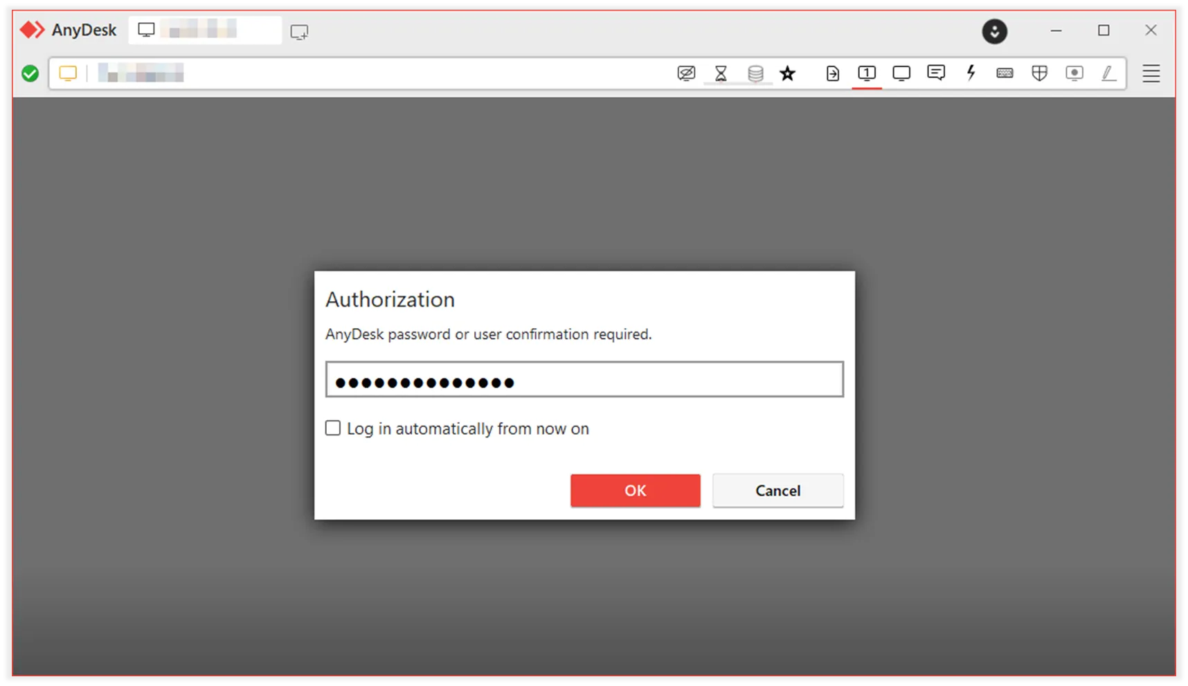This screenshot has height=686, width=1188.
Task: Open the hamburger main menu
Action: pyautogui.click(x=1151, y=73)
